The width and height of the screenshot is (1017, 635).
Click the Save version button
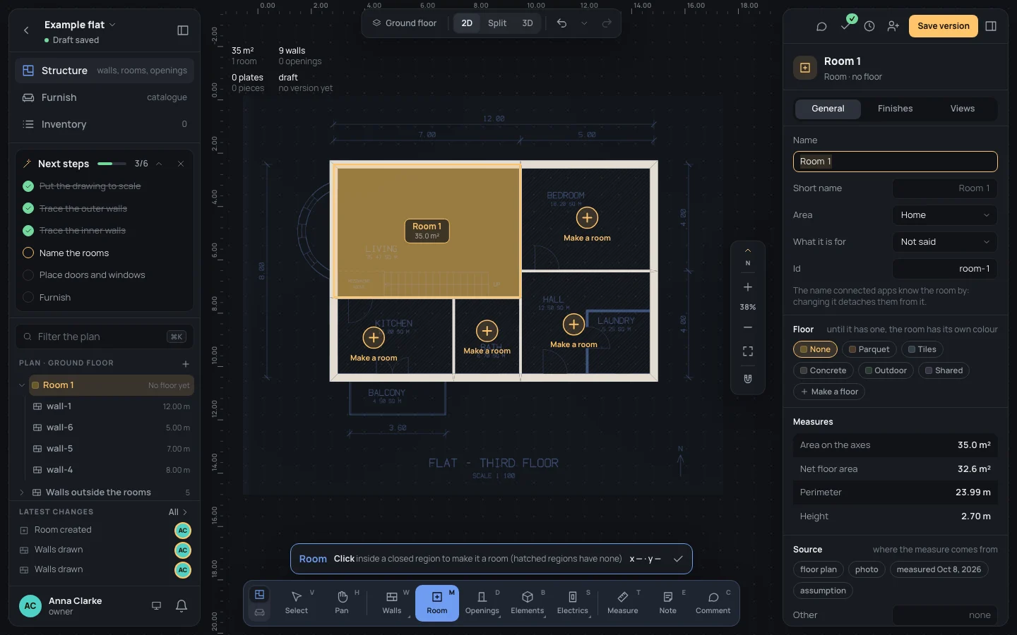click(x=944, y=26)
